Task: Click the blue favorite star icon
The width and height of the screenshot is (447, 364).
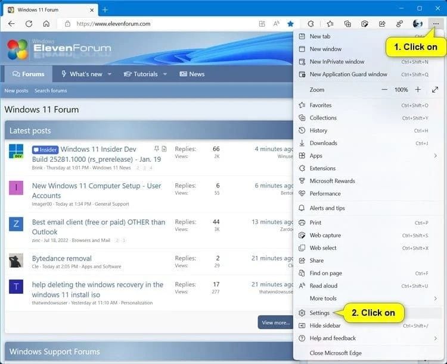Action: coord(290,24)
